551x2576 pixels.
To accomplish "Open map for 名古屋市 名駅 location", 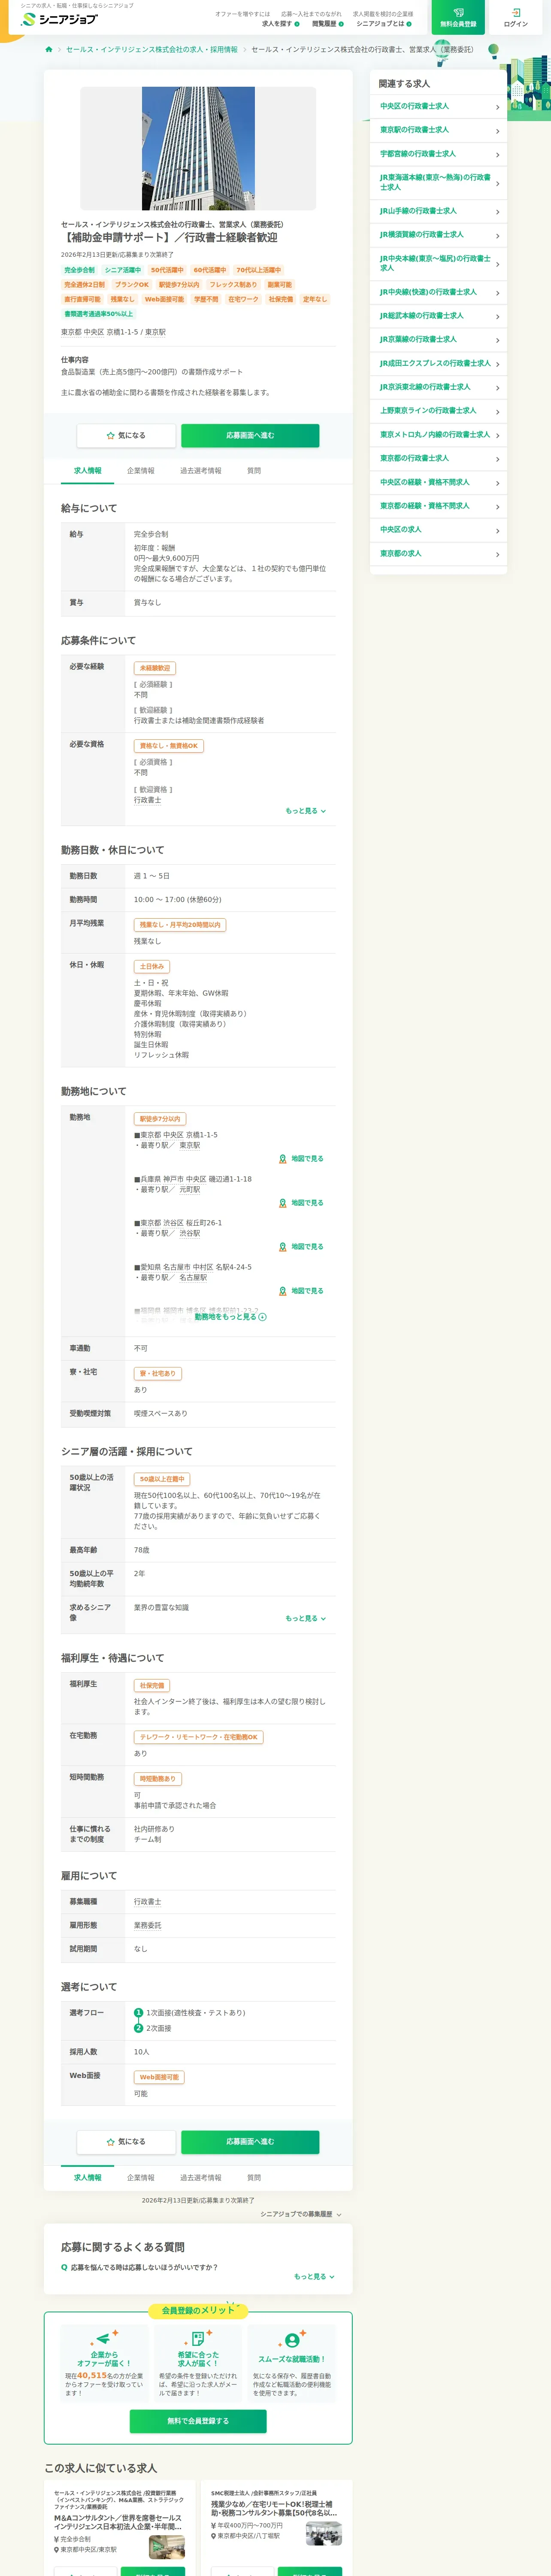I will click(301, 1291).
